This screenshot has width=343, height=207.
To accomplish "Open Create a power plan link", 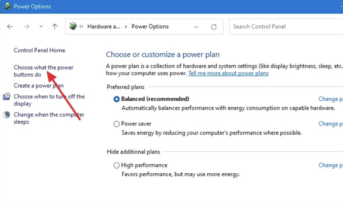I will (x=39, y=85).
